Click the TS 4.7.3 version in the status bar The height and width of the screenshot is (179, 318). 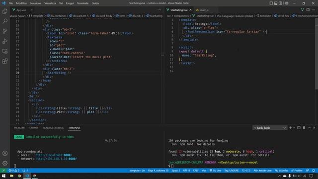(x=246, y=171)
